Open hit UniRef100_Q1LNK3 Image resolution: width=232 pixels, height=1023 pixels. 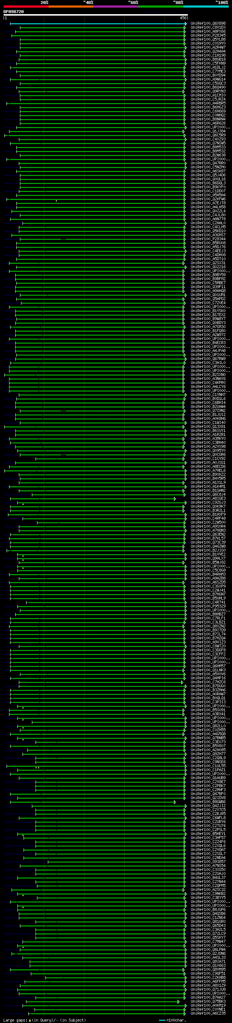click(208, 670)
